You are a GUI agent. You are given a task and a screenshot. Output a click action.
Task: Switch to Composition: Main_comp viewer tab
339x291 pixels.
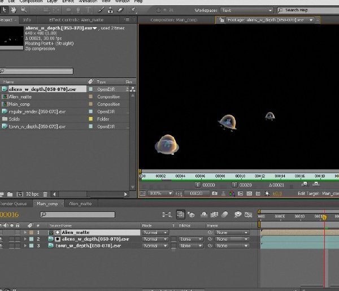174,20
